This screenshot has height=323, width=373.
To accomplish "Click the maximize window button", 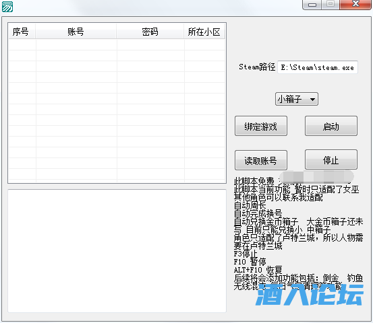I will tap(331, 4).
